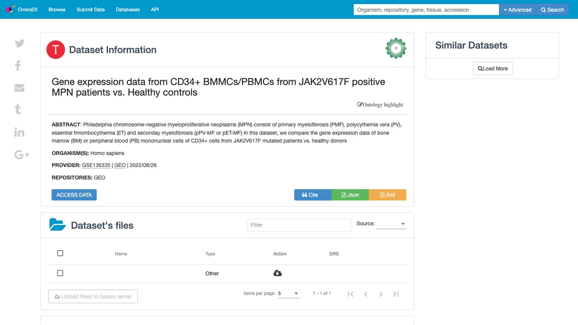Share dataset on Facebook icon

pyautogui.click(x=18, y=65)
